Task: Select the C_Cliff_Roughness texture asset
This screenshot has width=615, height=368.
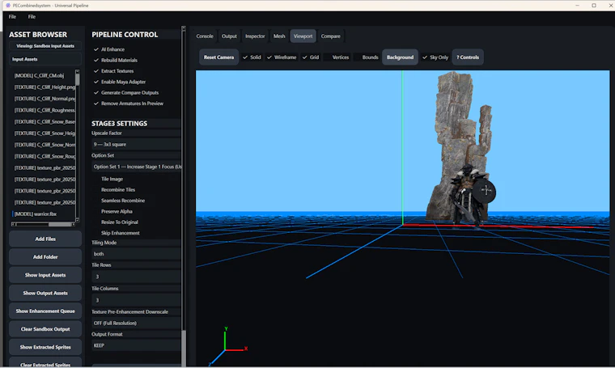Action: coord(43,110)
